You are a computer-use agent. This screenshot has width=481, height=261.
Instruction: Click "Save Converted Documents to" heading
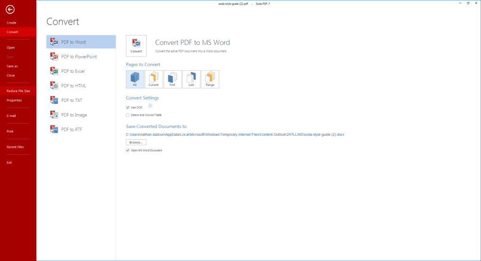click(156, 126)
